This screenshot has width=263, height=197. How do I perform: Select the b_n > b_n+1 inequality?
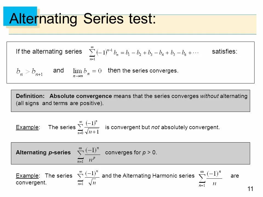30,72
